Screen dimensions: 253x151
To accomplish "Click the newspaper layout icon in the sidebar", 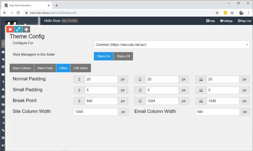I will [3, 112].
